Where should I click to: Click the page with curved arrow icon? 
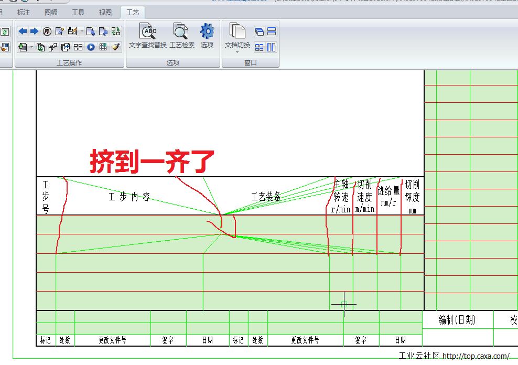(103, 31)
